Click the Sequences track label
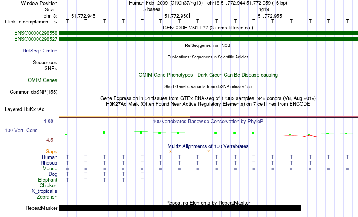This screenshot has height=217, width=358. point(45,62)
